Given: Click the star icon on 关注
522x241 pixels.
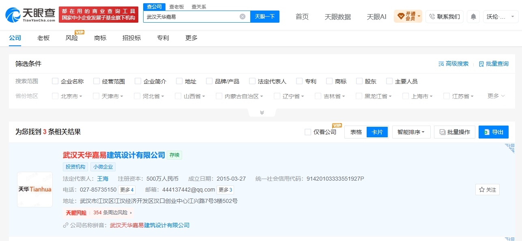Looking at the screenshot, I should tap(482, 190).
